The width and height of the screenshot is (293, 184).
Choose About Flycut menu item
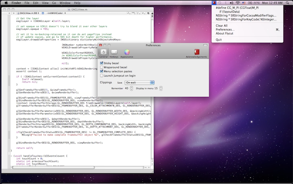(x=247, y=33)
